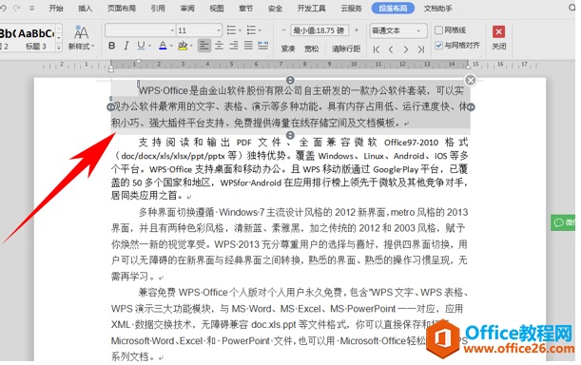Viewport: 581px width, 365px height.
Task: Click the 新样式 icon
Action: pyautogui.click(x=81, y=33)
